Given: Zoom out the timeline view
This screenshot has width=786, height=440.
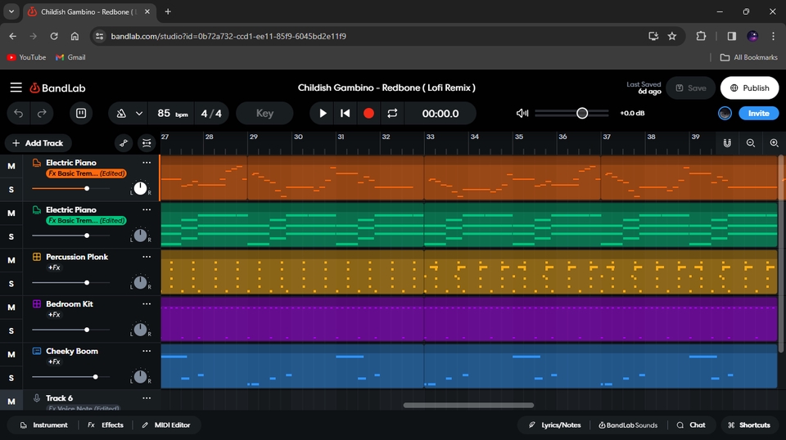Looking at the screenshot, I should tap(750, 143).
